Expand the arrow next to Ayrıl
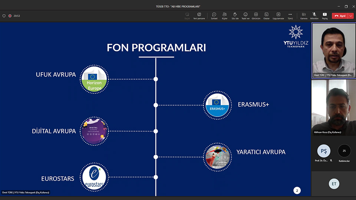Screen dimensions: 356x200 pyautogui.click(x=351, y=16)
